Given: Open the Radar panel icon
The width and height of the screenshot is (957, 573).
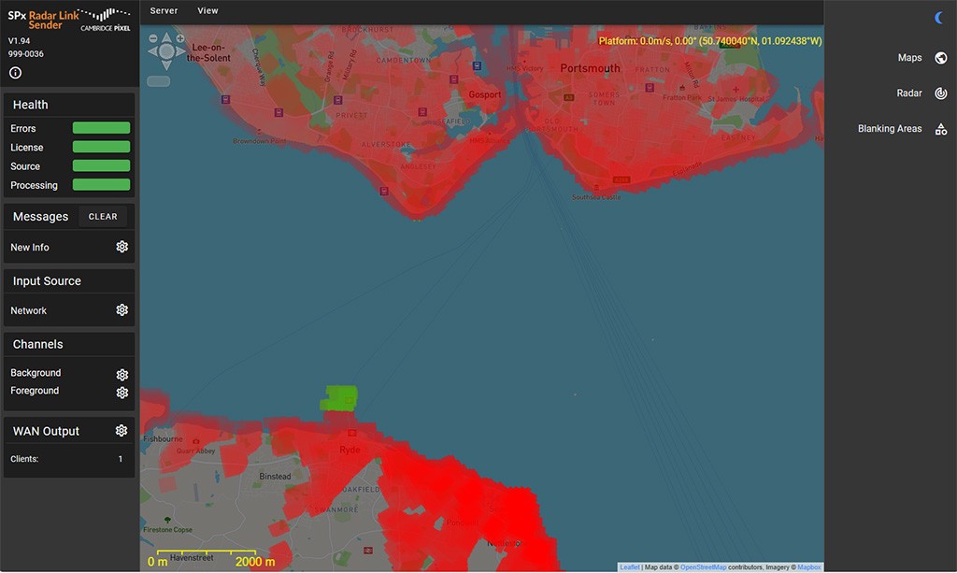Looking at the screenshot, I should coord(940,93).
